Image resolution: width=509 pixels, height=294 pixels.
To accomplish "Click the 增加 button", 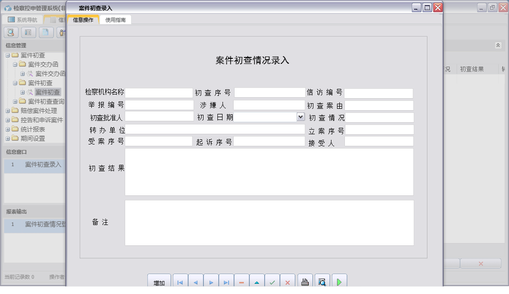I will tap(159, 281).
